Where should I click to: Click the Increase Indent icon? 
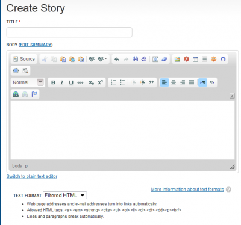[142, 82]
